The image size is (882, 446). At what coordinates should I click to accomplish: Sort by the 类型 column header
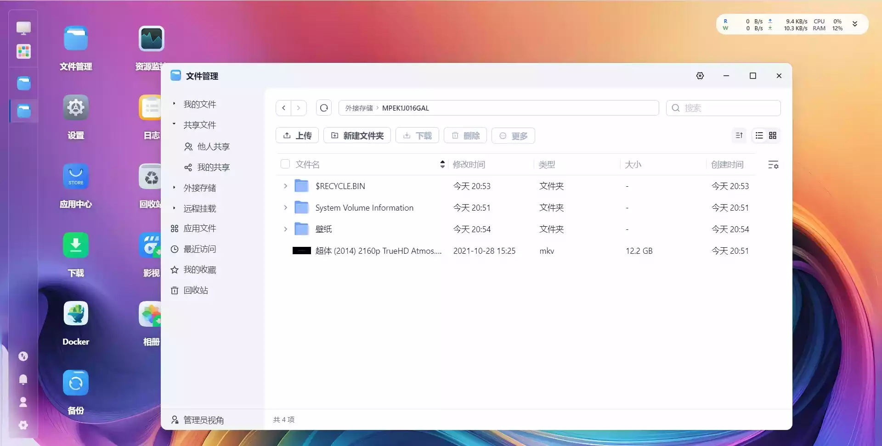tap(547, 164)
